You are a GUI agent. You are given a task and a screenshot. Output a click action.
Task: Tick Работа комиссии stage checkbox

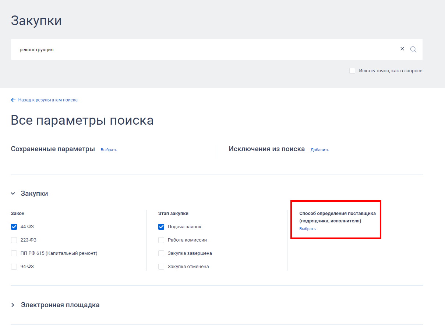coord(161,240)
